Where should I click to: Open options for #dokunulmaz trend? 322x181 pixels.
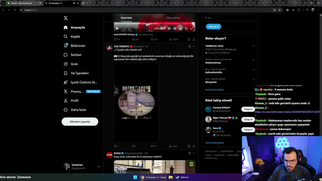click(x=253, y=60)
